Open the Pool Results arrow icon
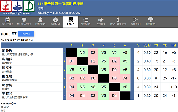178x112 pixels. [118, 20]
